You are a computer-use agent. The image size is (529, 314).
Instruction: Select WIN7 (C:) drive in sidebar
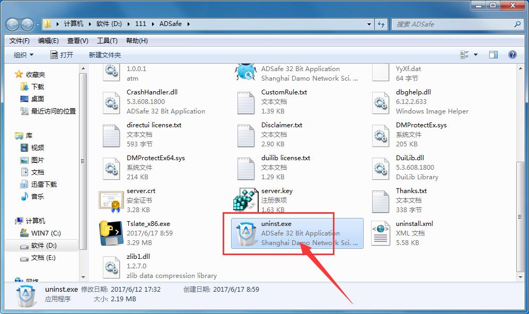tap(47, 233)
